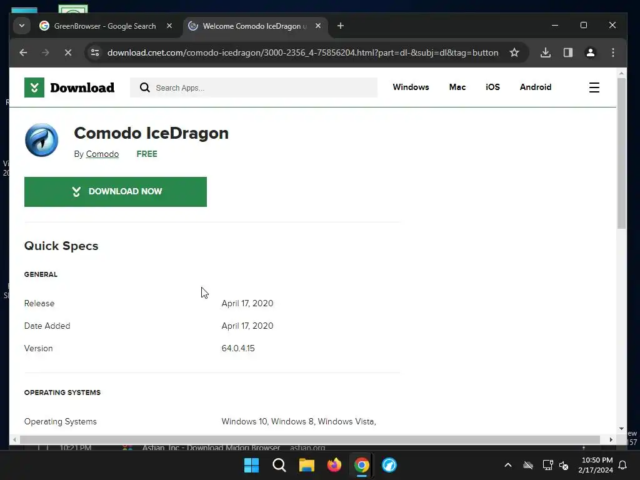Click the scroll down arrow

pyautogui.click(x=621, y=429)
